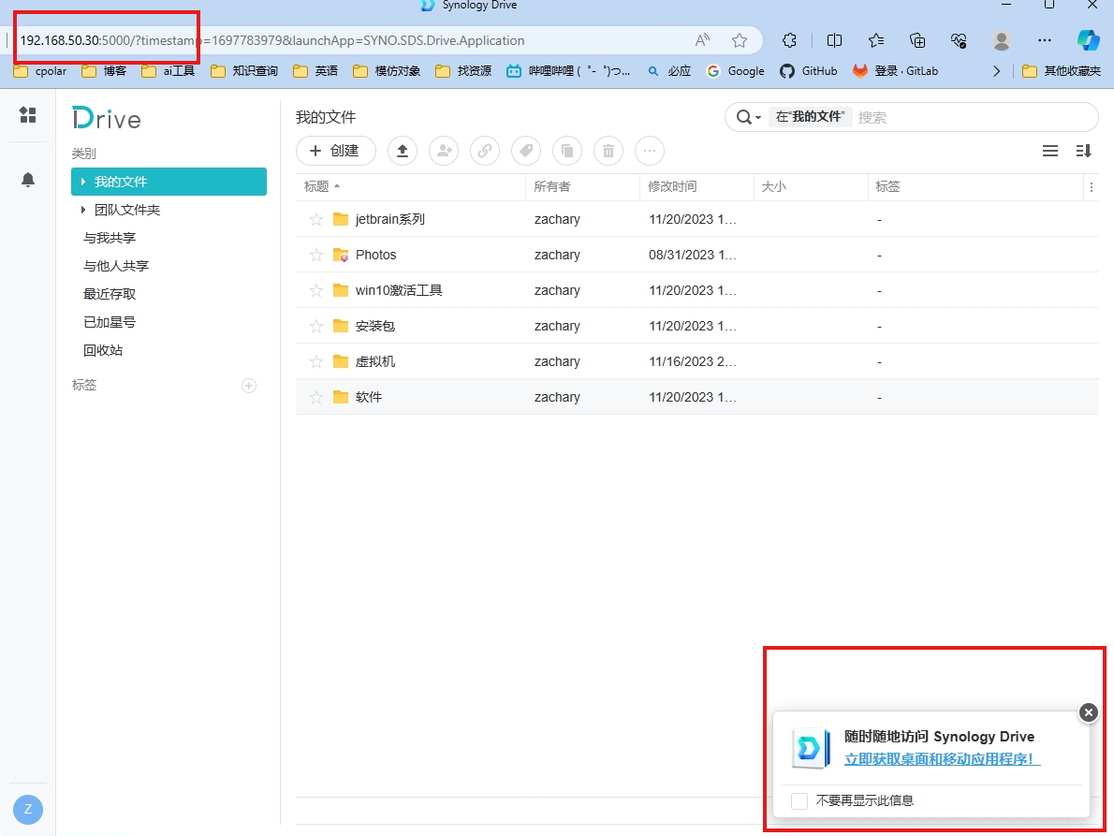Star the jetbrain系列 folder
1114x836 pixels.
pyautogui.click(x=316, y=219)
